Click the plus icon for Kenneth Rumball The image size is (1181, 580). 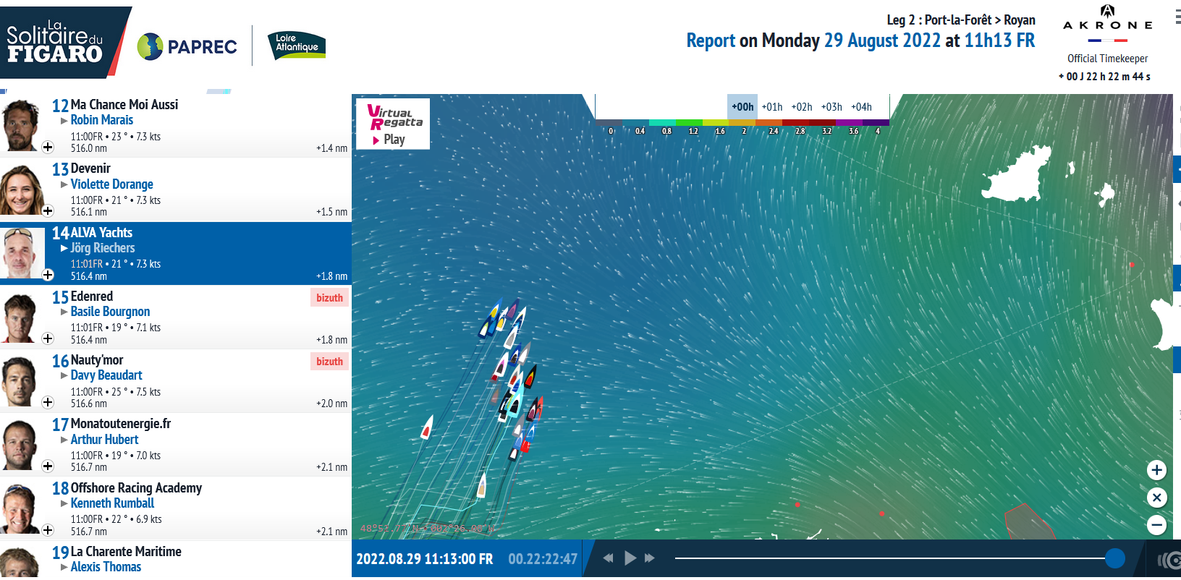[48, 530]
